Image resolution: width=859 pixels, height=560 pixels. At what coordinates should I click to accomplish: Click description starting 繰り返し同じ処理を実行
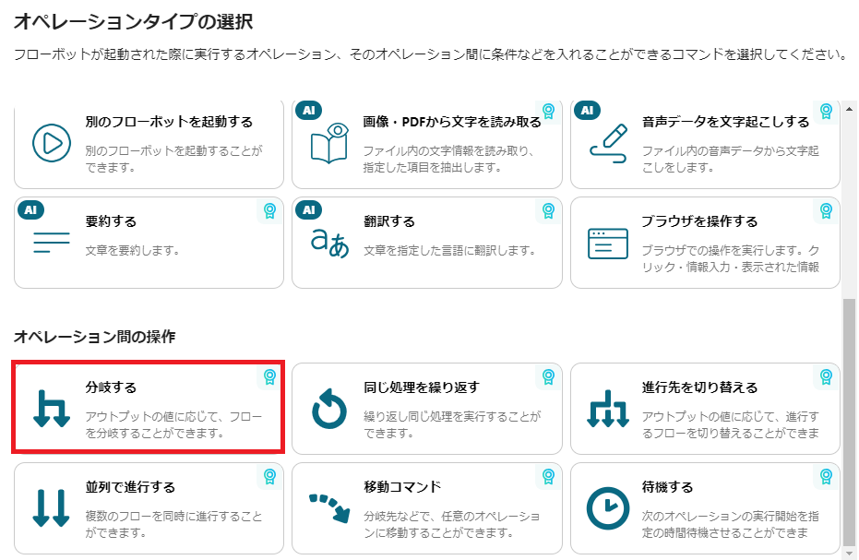pyautogui.click(x=452, y=424)
